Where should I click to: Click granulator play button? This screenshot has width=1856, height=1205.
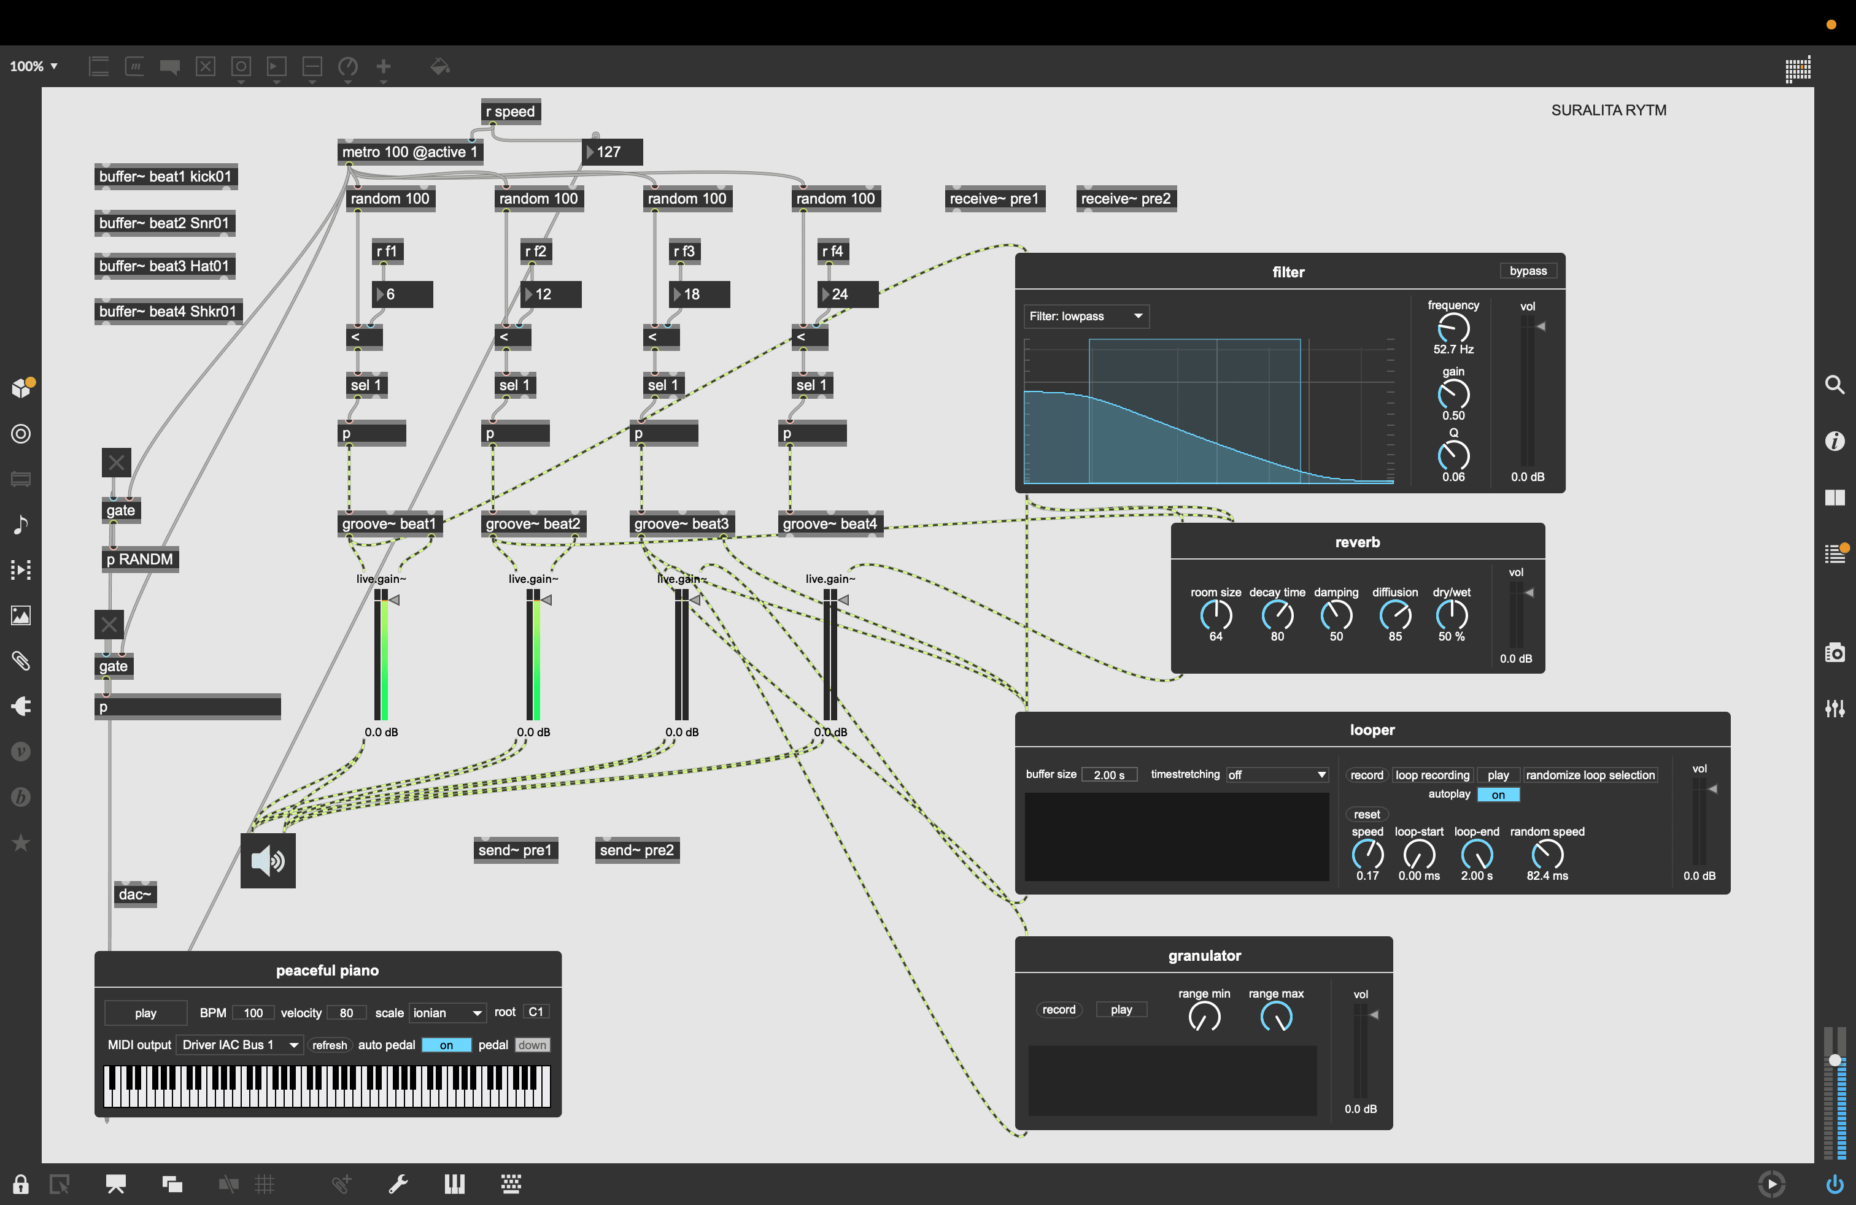coord(1121,1009)
